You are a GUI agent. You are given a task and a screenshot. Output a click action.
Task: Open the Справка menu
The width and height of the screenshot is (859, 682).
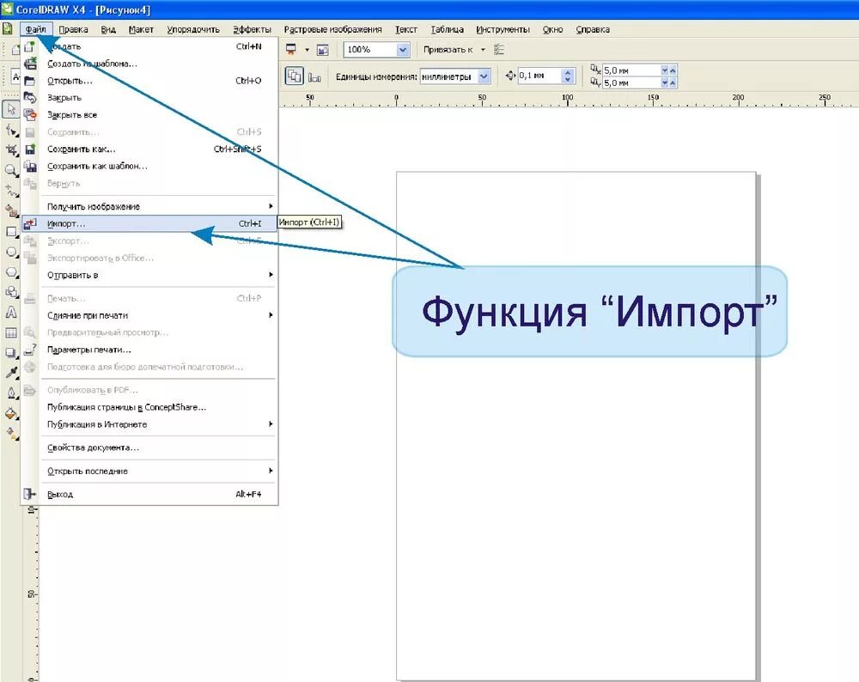[592, 29]
